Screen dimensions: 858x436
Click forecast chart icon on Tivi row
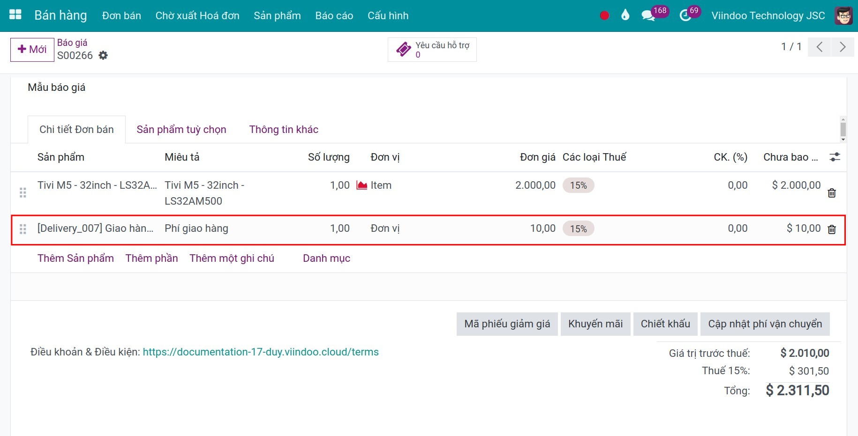click(361, 185)
